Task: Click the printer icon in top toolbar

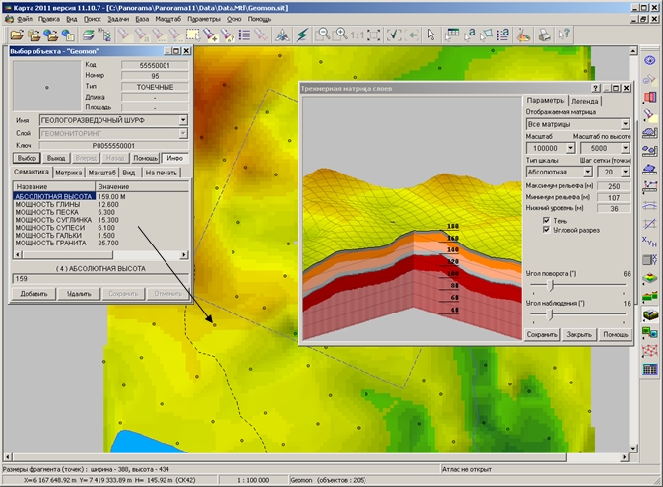Action: [544, 35]
